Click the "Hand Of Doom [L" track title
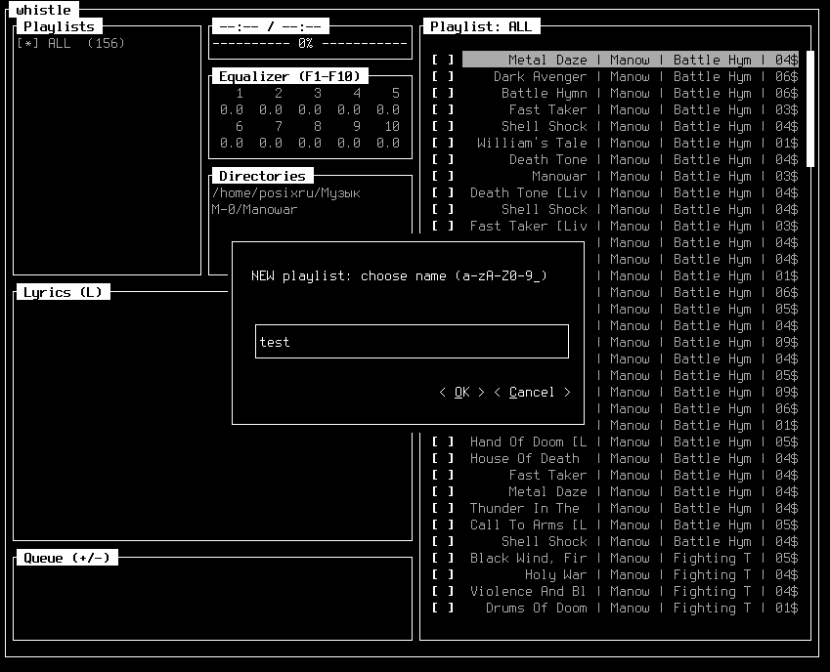830x672 pixels. point(528,442)
